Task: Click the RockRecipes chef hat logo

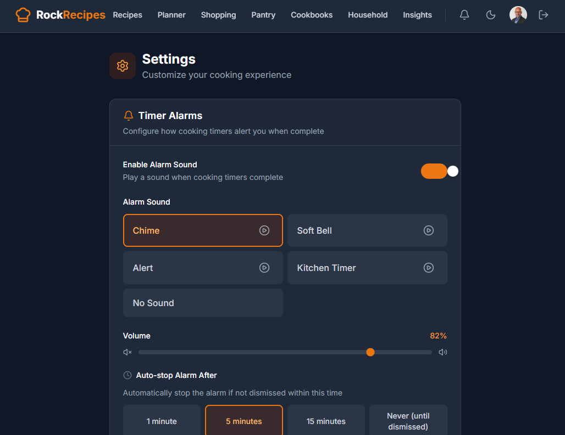Action: pos(22,15)
